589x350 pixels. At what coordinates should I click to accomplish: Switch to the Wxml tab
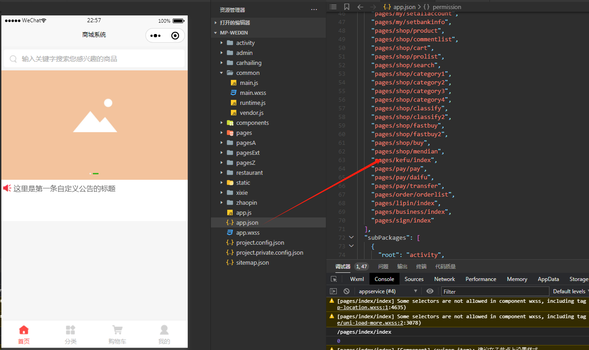click(357, 279)
